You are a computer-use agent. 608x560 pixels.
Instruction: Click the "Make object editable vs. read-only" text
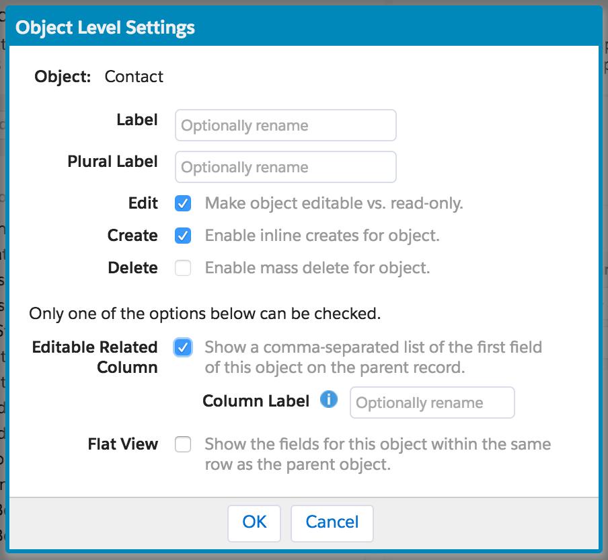click(x=334, y=203)
